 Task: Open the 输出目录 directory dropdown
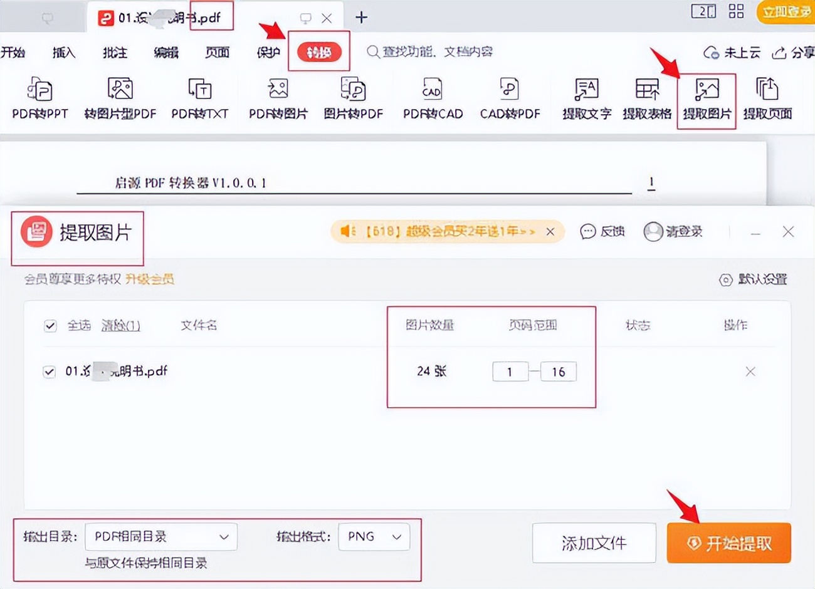(x=160, y=537)
